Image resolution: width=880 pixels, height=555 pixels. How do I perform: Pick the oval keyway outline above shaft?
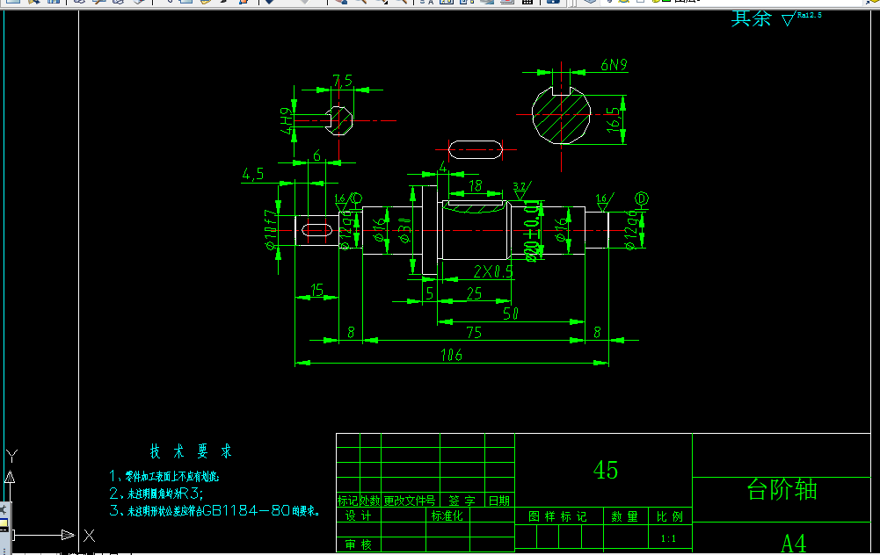click(476, 149)
